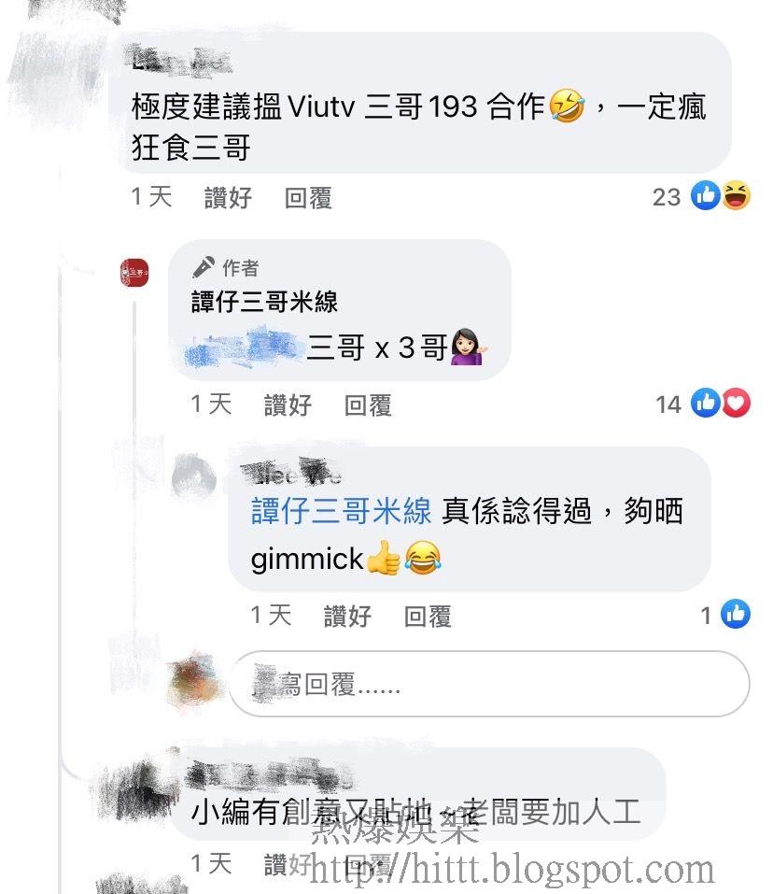Reply to the Viutv 三哥 193 comment
The width and height of the screenshot is (773, 894).
click(x=308, y=198)
